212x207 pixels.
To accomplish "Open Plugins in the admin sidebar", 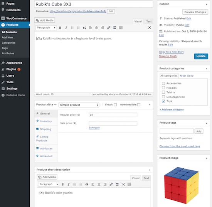I will pyautogui.click(x=15, y=69).
